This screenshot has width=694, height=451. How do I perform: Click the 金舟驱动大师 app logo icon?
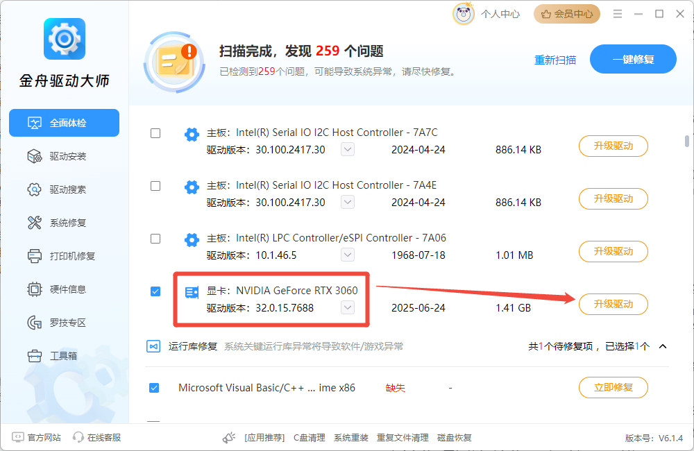pos(65,39)
